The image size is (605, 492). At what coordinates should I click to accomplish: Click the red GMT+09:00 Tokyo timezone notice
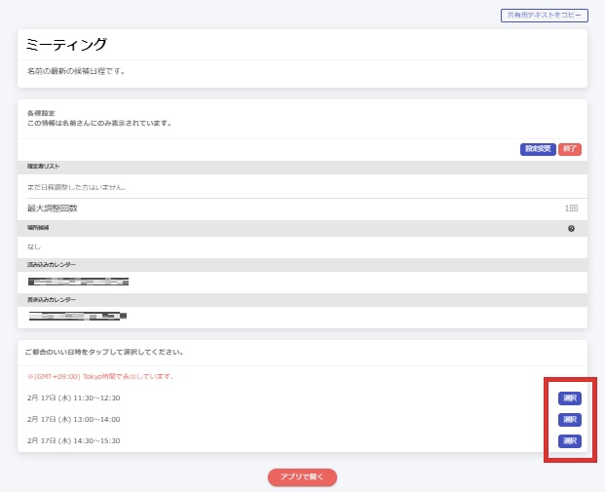click(100, 377)
